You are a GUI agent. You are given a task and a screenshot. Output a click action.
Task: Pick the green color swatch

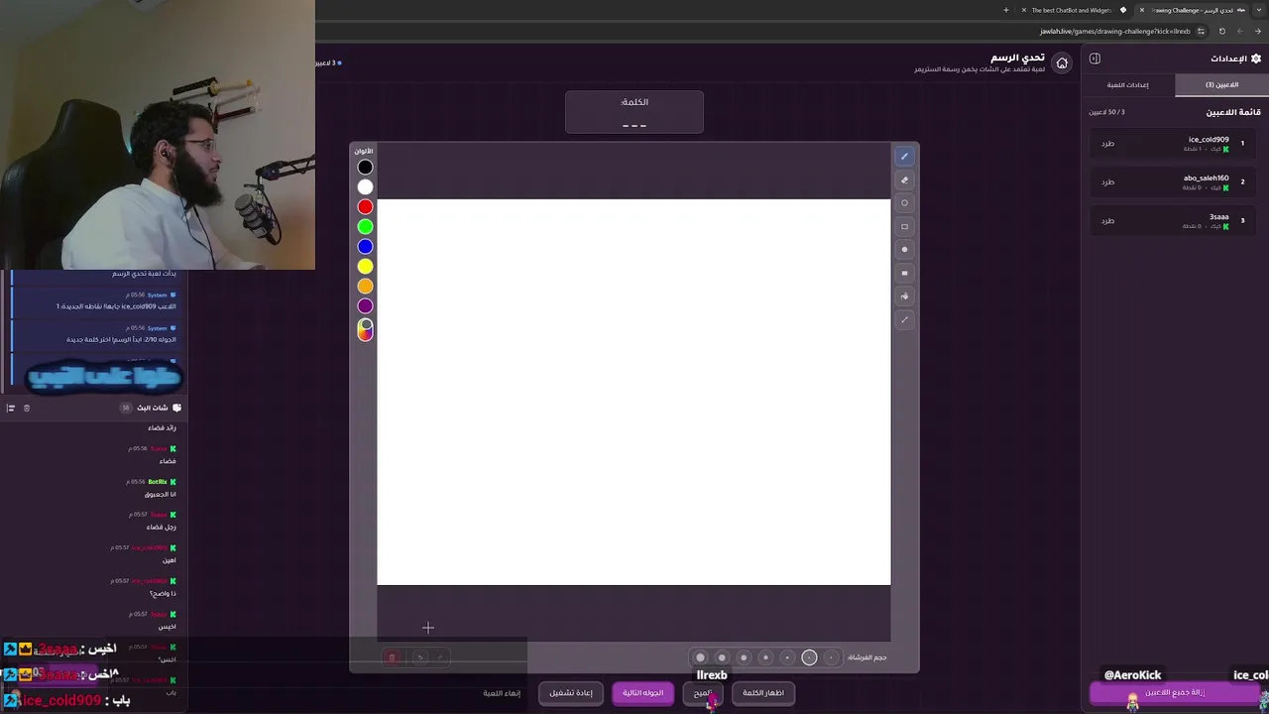tap(365, 227)
